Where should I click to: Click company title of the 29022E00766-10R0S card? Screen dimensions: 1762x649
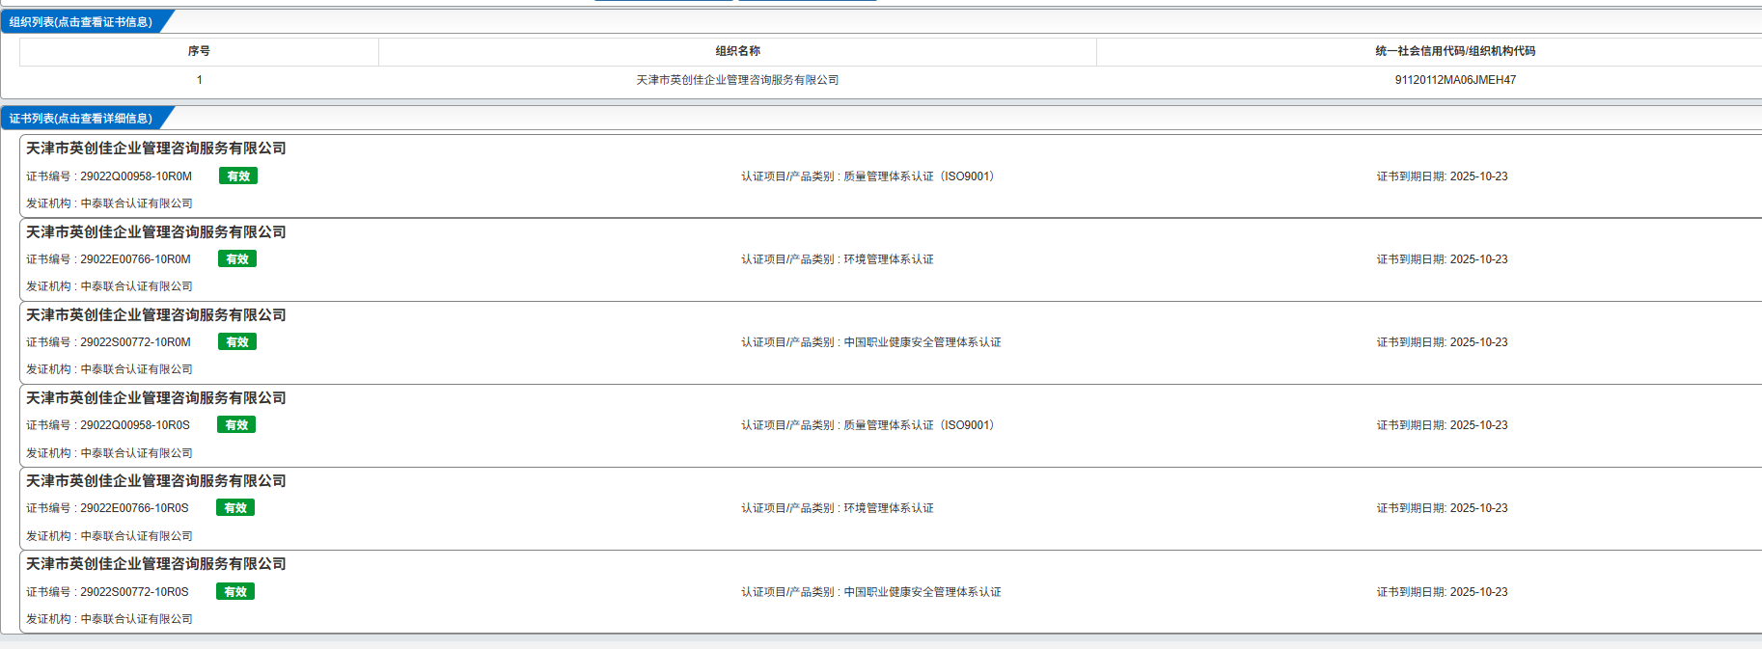click(x=156, y=481)
